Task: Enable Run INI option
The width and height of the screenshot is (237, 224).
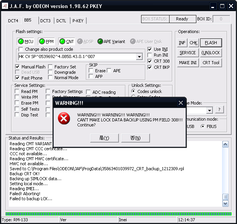Action: pos(150,55)
